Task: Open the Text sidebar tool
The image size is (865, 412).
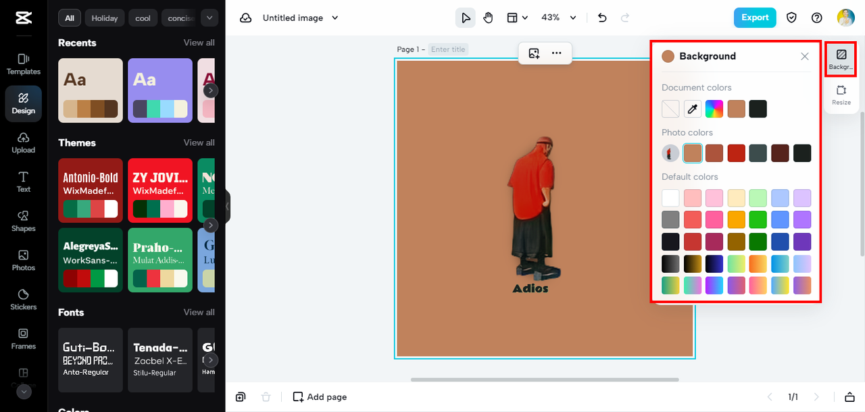Action: (24, 182)
